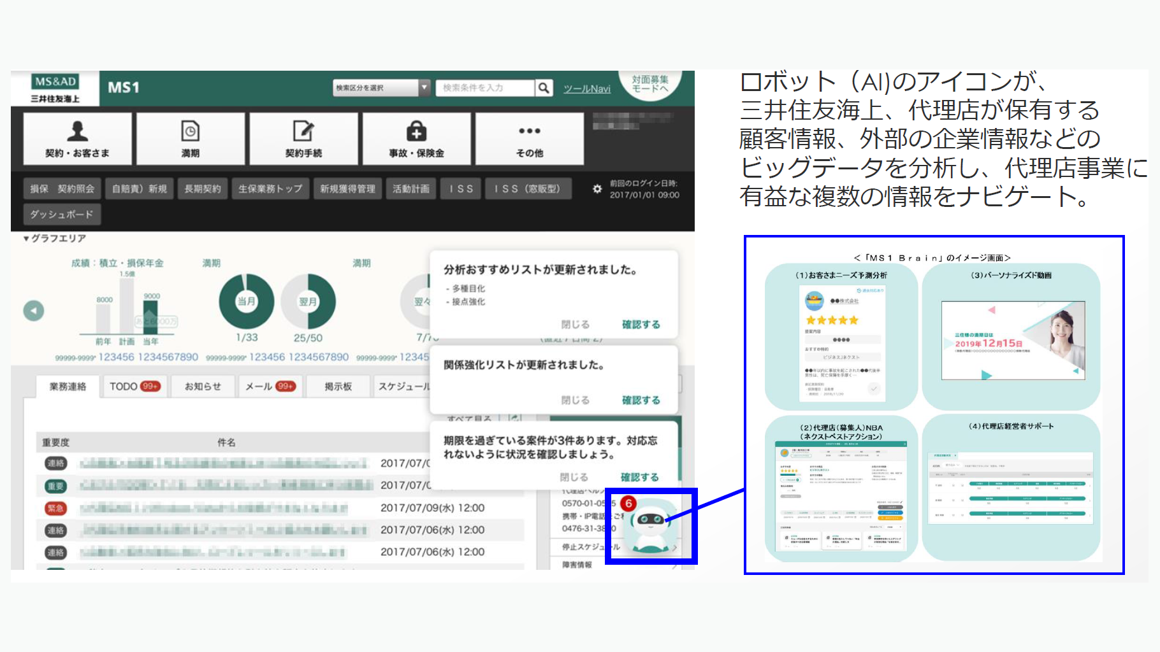Close the overdue cases notification
The width and height of the screenshot is (1160, 652).
coord(574,478)
